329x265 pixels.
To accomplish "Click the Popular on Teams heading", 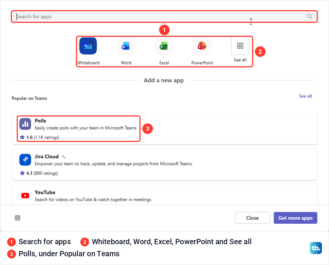I will tap(29, 98).
